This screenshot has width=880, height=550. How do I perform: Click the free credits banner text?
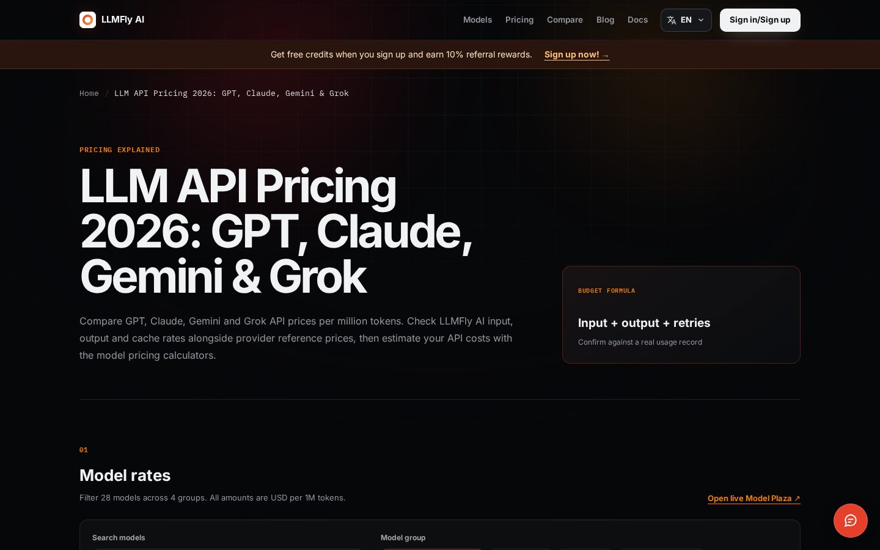point(402,54)
